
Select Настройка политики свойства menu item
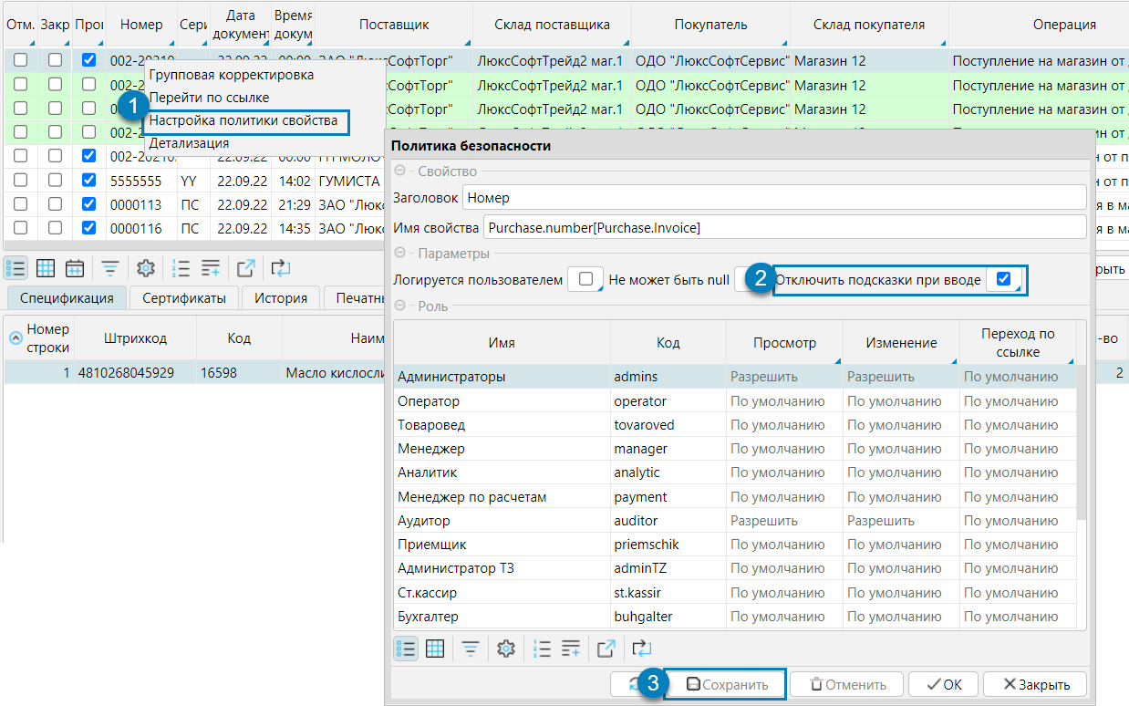[243, 120]
